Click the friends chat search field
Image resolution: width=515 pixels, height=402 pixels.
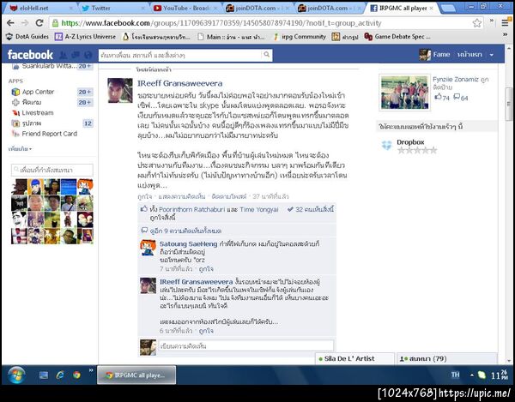[52, 170]
